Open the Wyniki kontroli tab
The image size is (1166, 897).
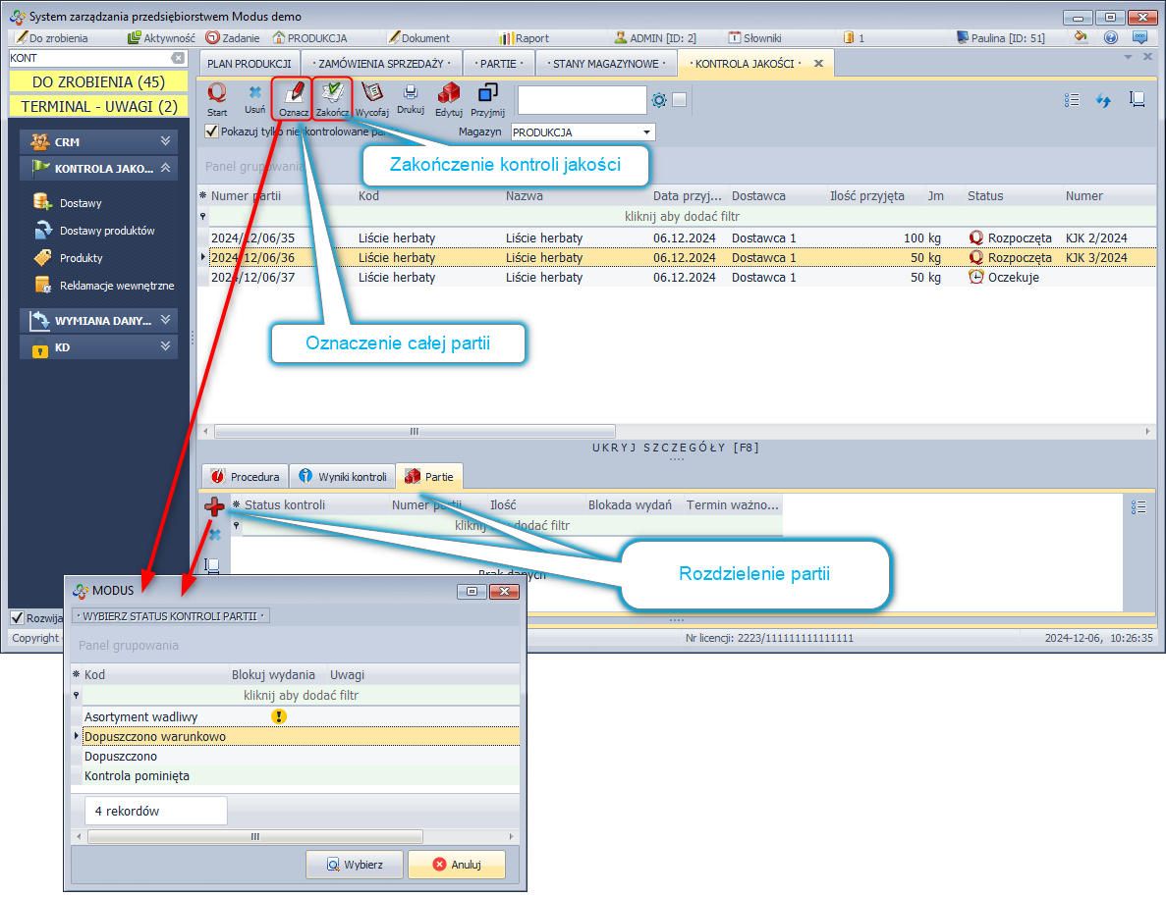click(x=343, y=477)
